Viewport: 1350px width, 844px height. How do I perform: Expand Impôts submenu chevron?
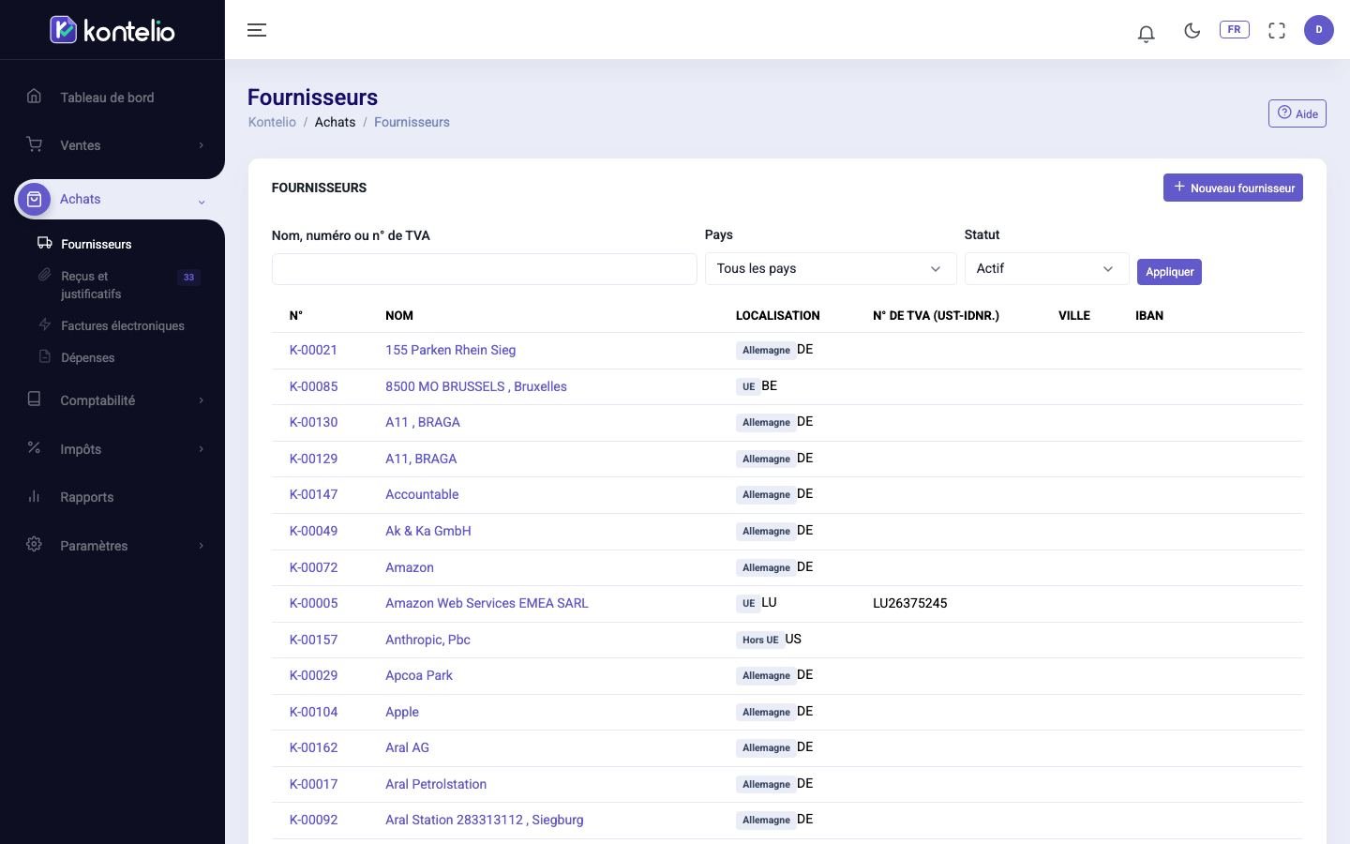coord(201,449)
